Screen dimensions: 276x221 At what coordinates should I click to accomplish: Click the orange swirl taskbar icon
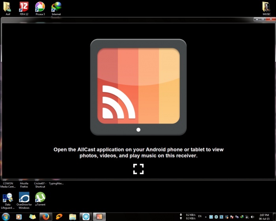click(59, 217)
